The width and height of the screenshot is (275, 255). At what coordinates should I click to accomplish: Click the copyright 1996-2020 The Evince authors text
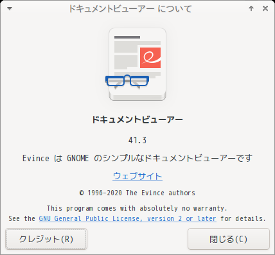pyautogui.click(x=137, y=193)
